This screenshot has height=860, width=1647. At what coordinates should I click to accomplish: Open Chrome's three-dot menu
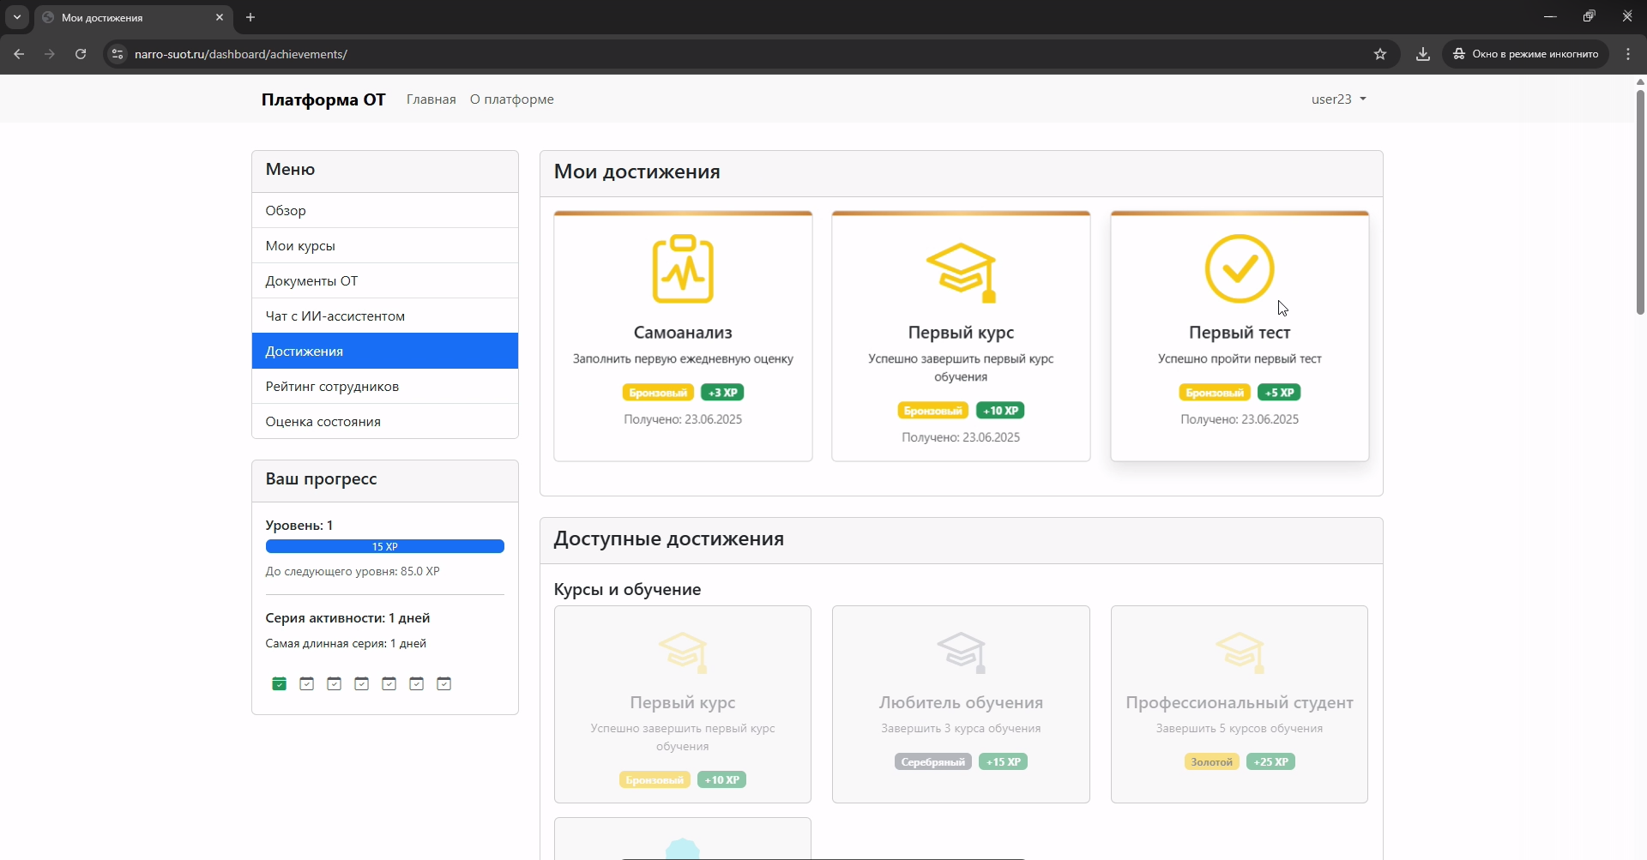pyautogui.click(x=1628, y=53)
